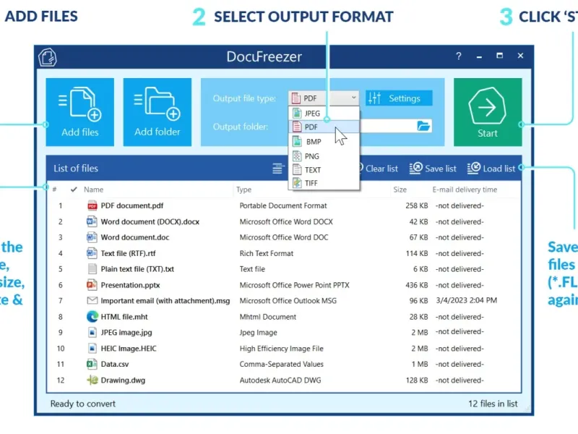The width and height of the screenshot is (578, 434).
Task: Select row 'PDF document.pdf'
Action: 284,205
